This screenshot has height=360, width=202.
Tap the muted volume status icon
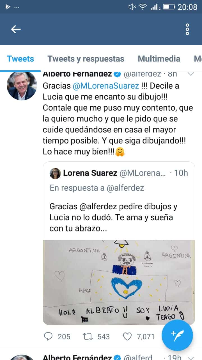coord(132,7)
